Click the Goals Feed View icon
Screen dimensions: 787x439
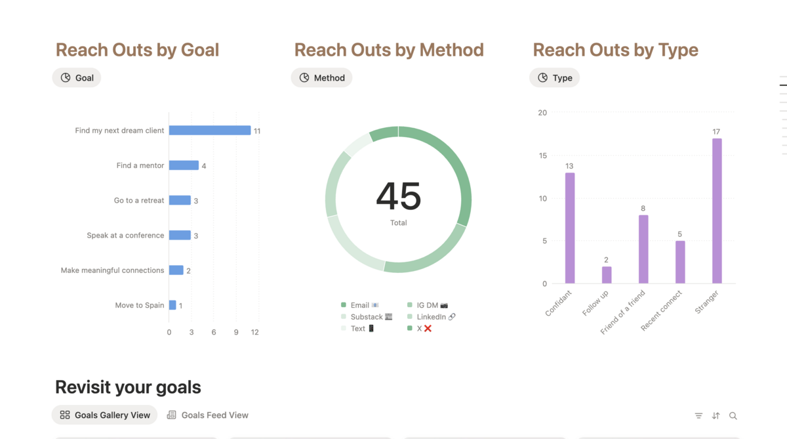coord(172,415)
